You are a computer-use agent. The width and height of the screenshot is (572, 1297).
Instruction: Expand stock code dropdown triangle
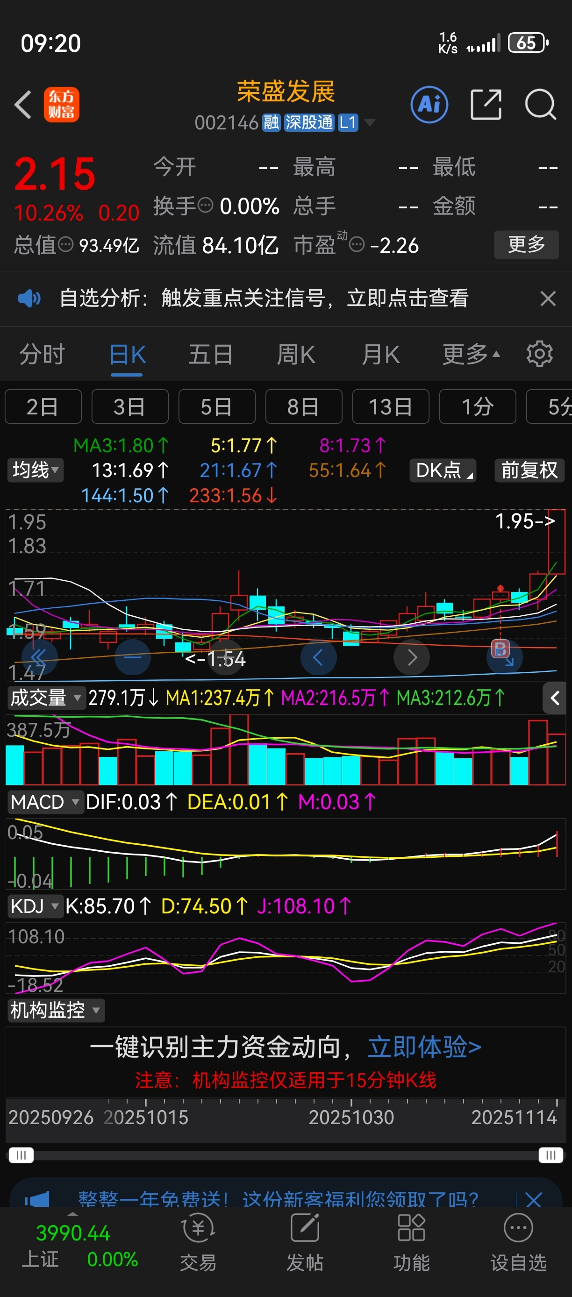pos(370,122)
